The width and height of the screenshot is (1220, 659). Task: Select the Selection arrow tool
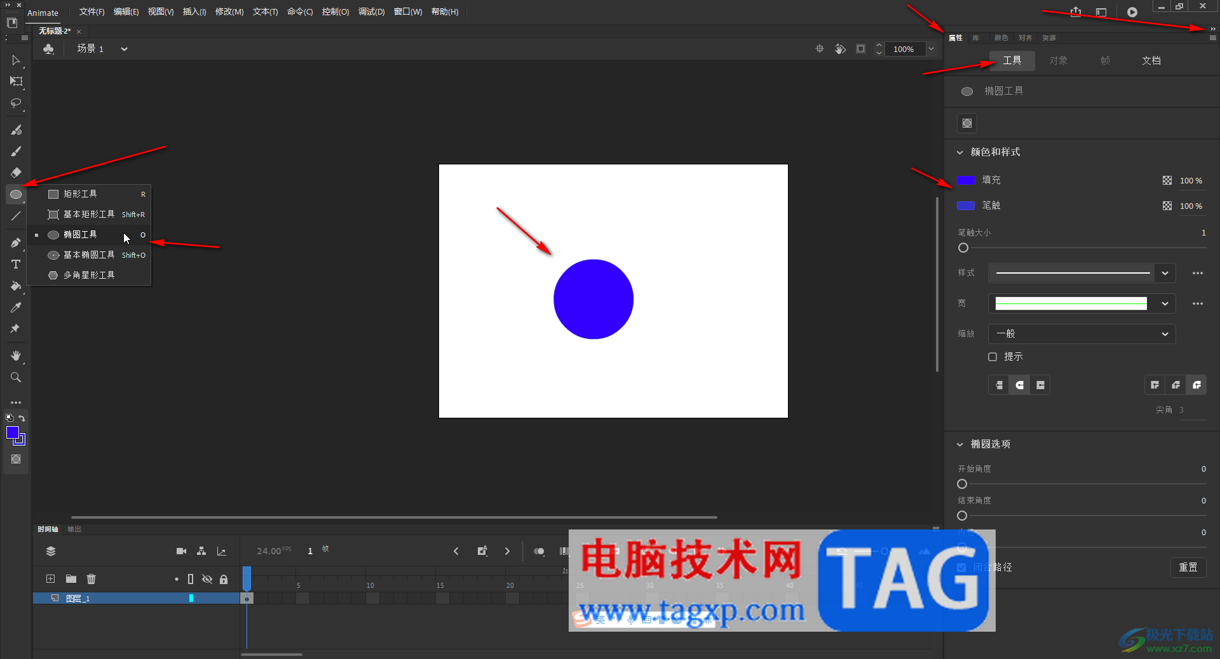tap(16, 60)
